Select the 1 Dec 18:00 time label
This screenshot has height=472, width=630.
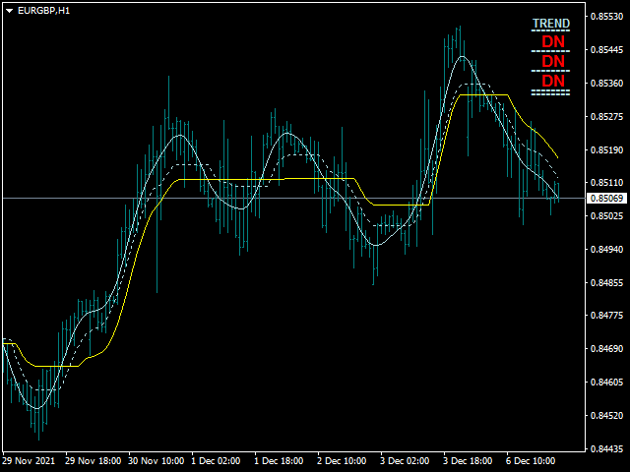tap(279, 461)
